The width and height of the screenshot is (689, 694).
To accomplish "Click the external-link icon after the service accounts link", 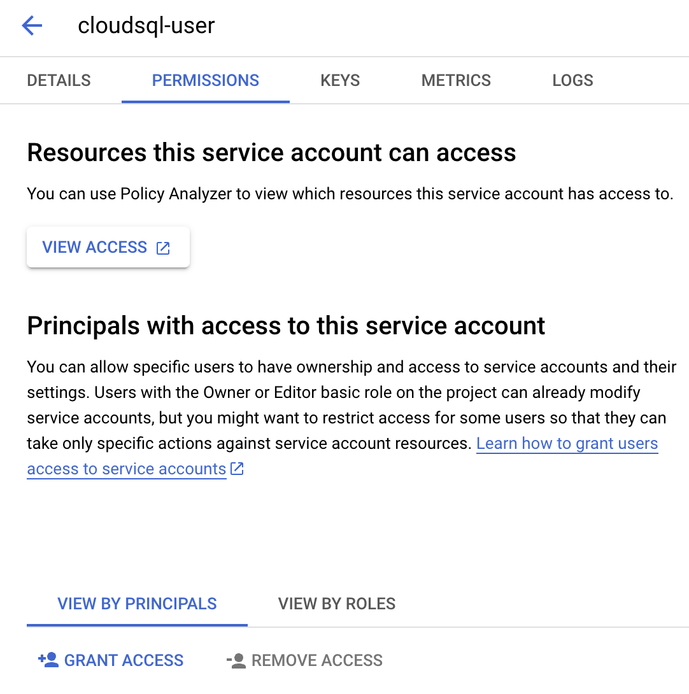I will 236,469.
